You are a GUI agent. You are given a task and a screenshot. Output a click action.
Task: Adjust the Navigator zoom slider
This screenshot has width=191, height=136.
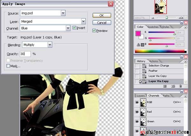point(166,17)
